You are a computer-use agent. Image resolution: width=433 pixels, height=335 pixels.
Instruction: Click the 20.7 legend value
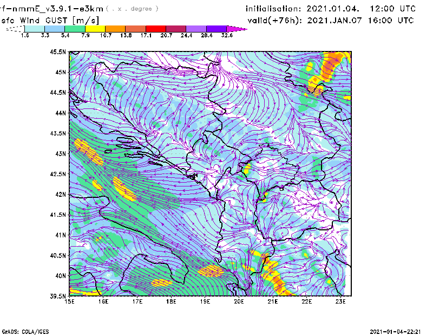(166, 35)
